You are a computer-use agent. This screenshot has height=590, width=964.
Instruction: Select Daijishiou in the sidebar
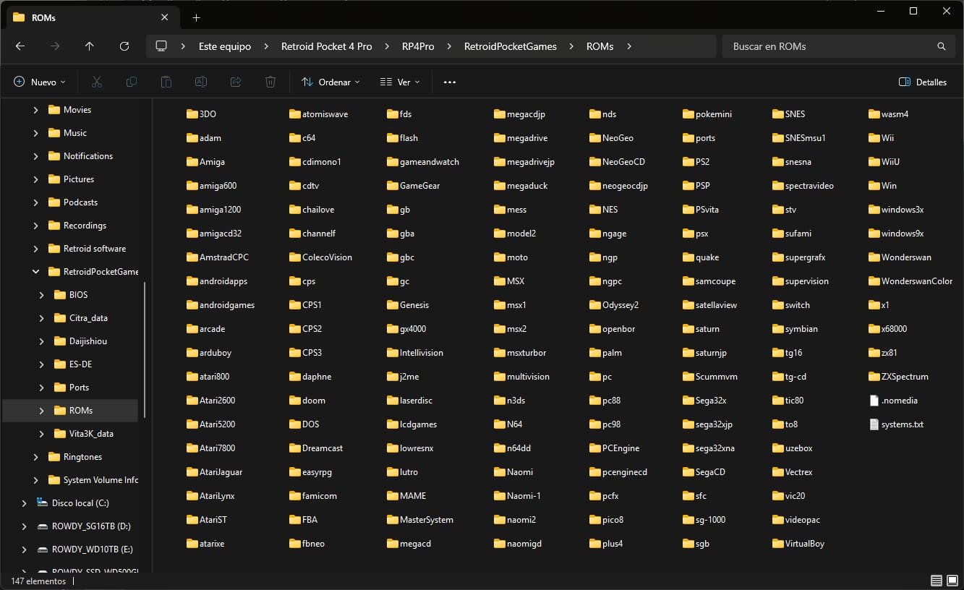click(x=88, y=341)
